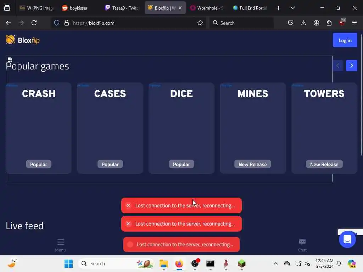The width and height of the screenshot is (363, 272).
Task: Show hidden system tray icons
Action: (x=276, y=263)
